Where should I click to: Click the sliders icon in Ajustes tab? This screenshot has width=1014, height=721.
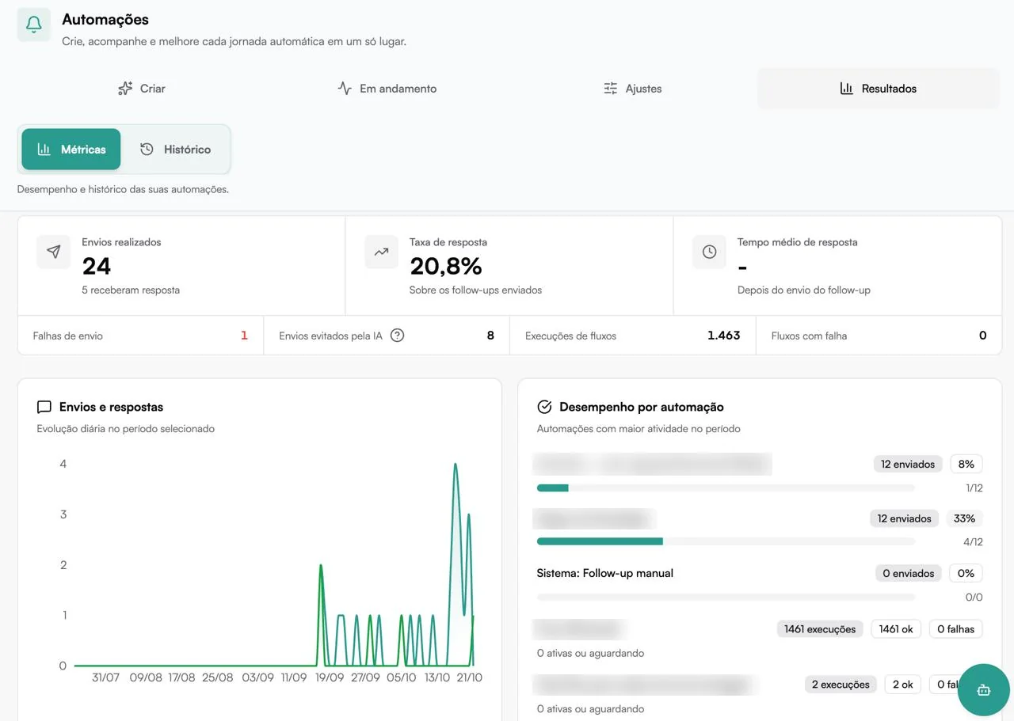pyautogui.click(x=610, y=89)
